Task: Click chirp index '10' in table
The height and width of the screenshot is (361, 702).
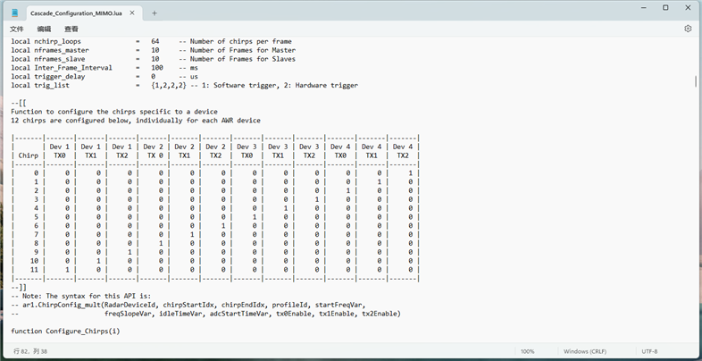Action: pos(35,261)
